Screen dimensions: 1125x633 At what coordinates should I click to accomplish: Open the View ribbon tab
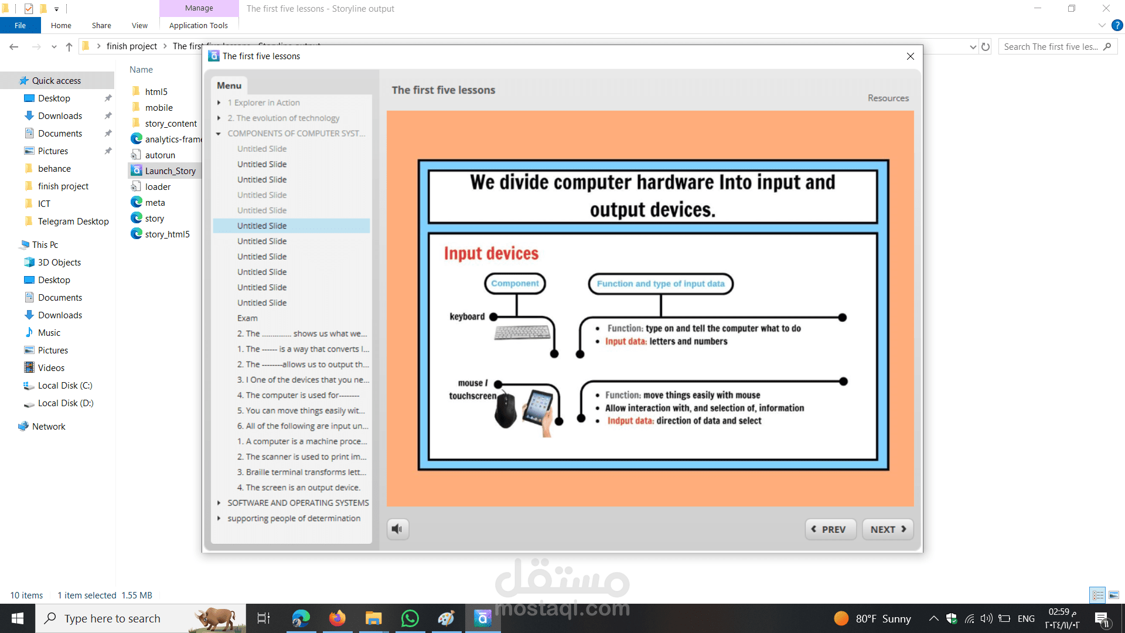click(x=139, y=25)
